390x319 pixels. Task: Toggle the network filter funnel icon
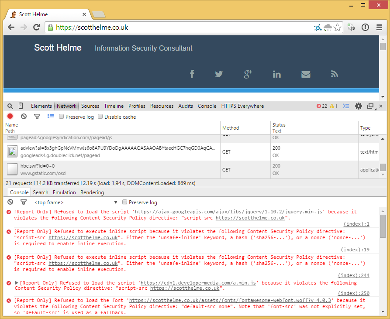tap(37, 117)
